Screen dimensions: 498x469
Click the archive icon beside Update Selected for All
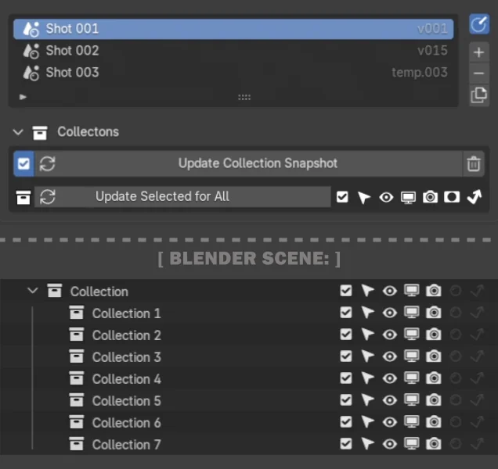(23, 197)
